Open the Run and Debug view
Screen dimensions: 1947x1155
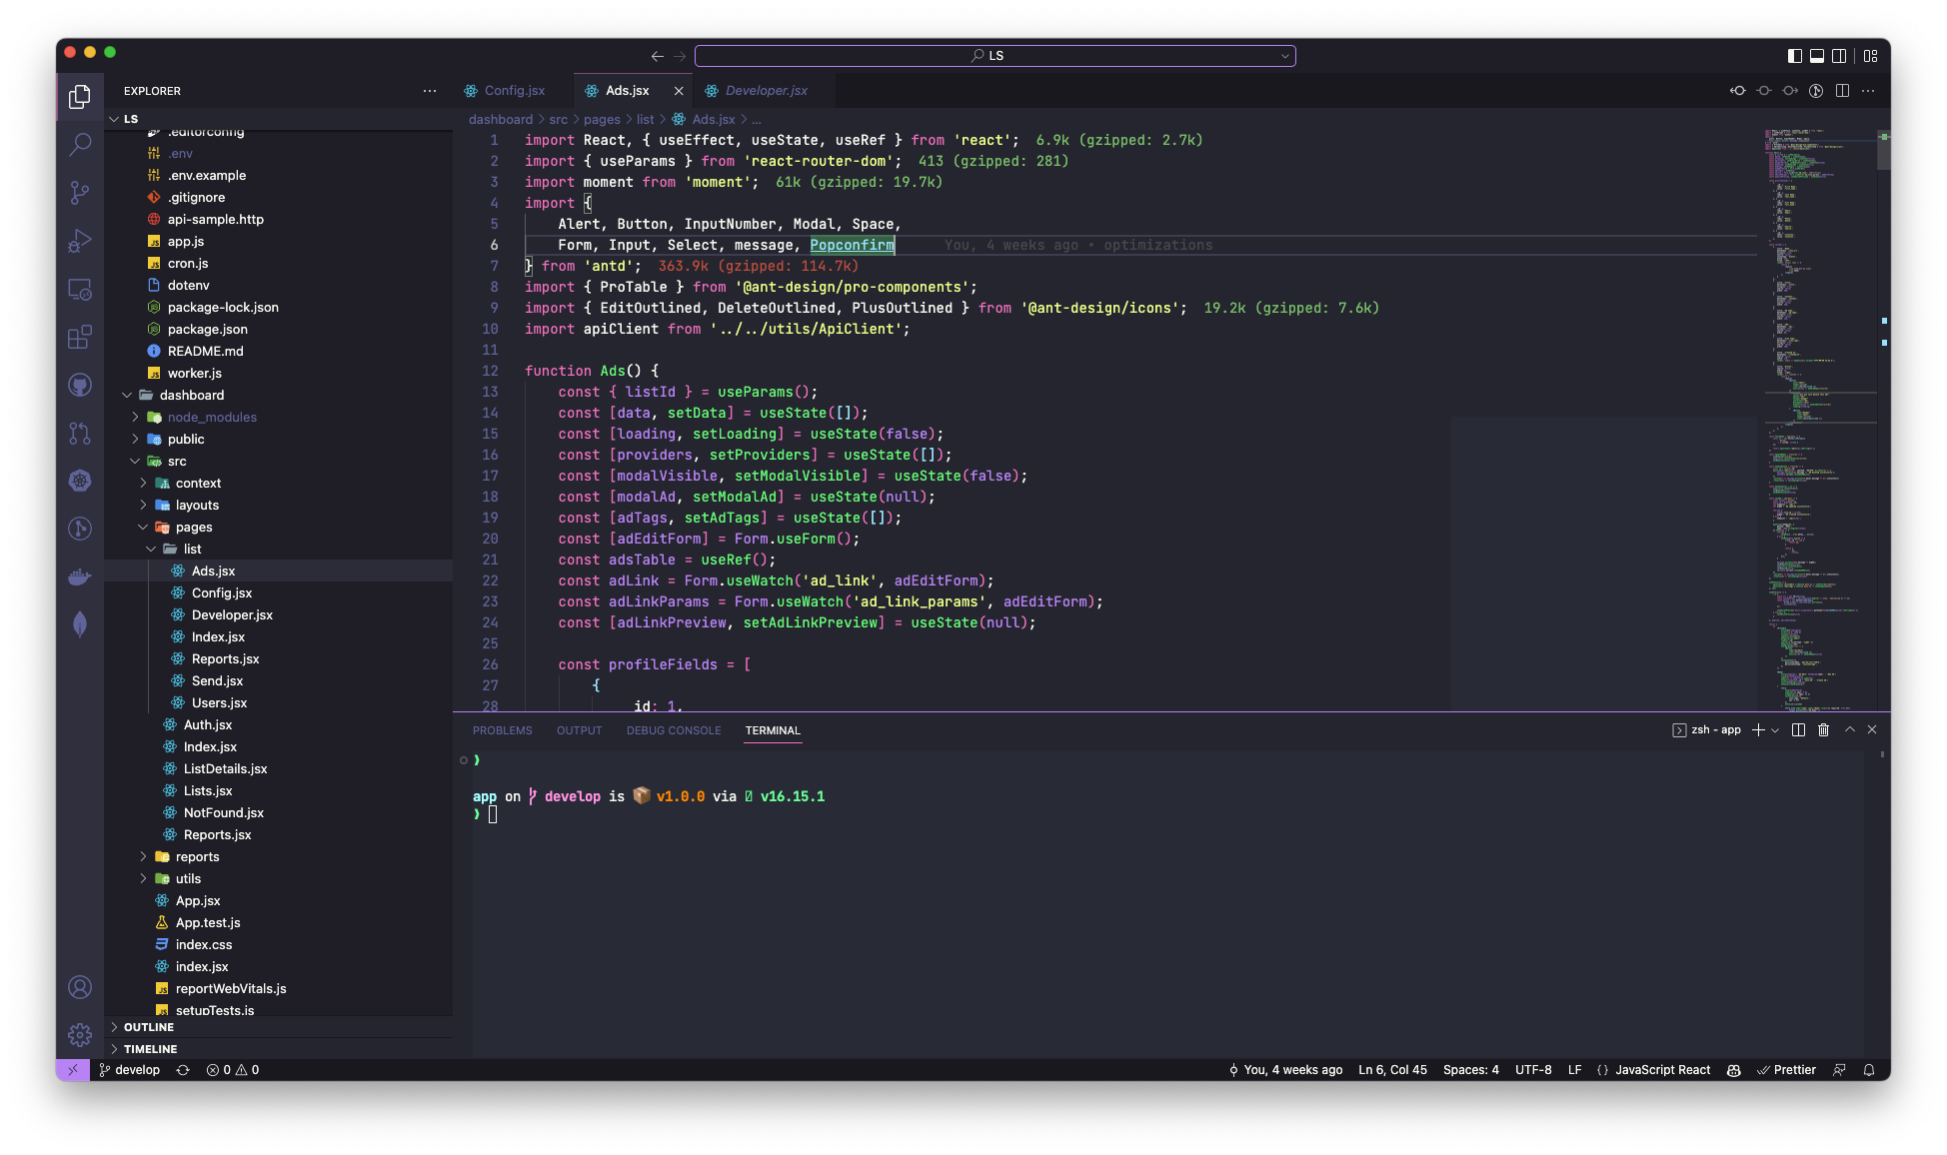80,241
